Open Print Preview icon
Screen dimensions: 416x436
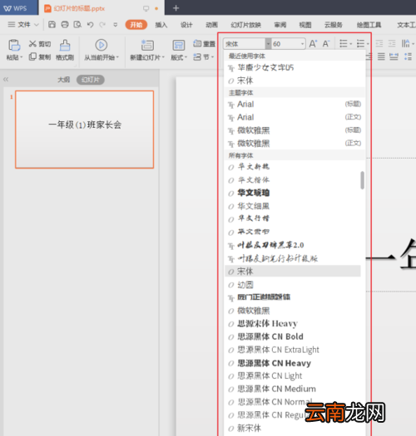point(77,24)
